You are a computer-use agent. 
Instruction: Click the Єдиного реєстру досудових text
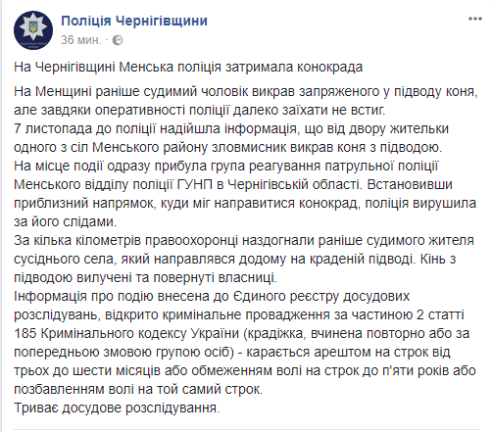[x=321, y=297]
